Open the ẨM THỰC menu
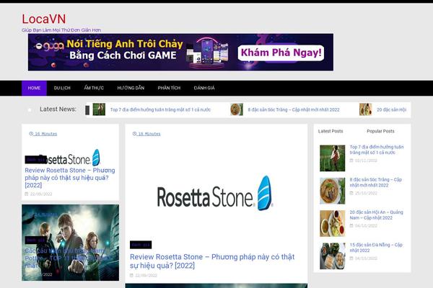The width and height of the screenshot is (433, 288). 94,88
